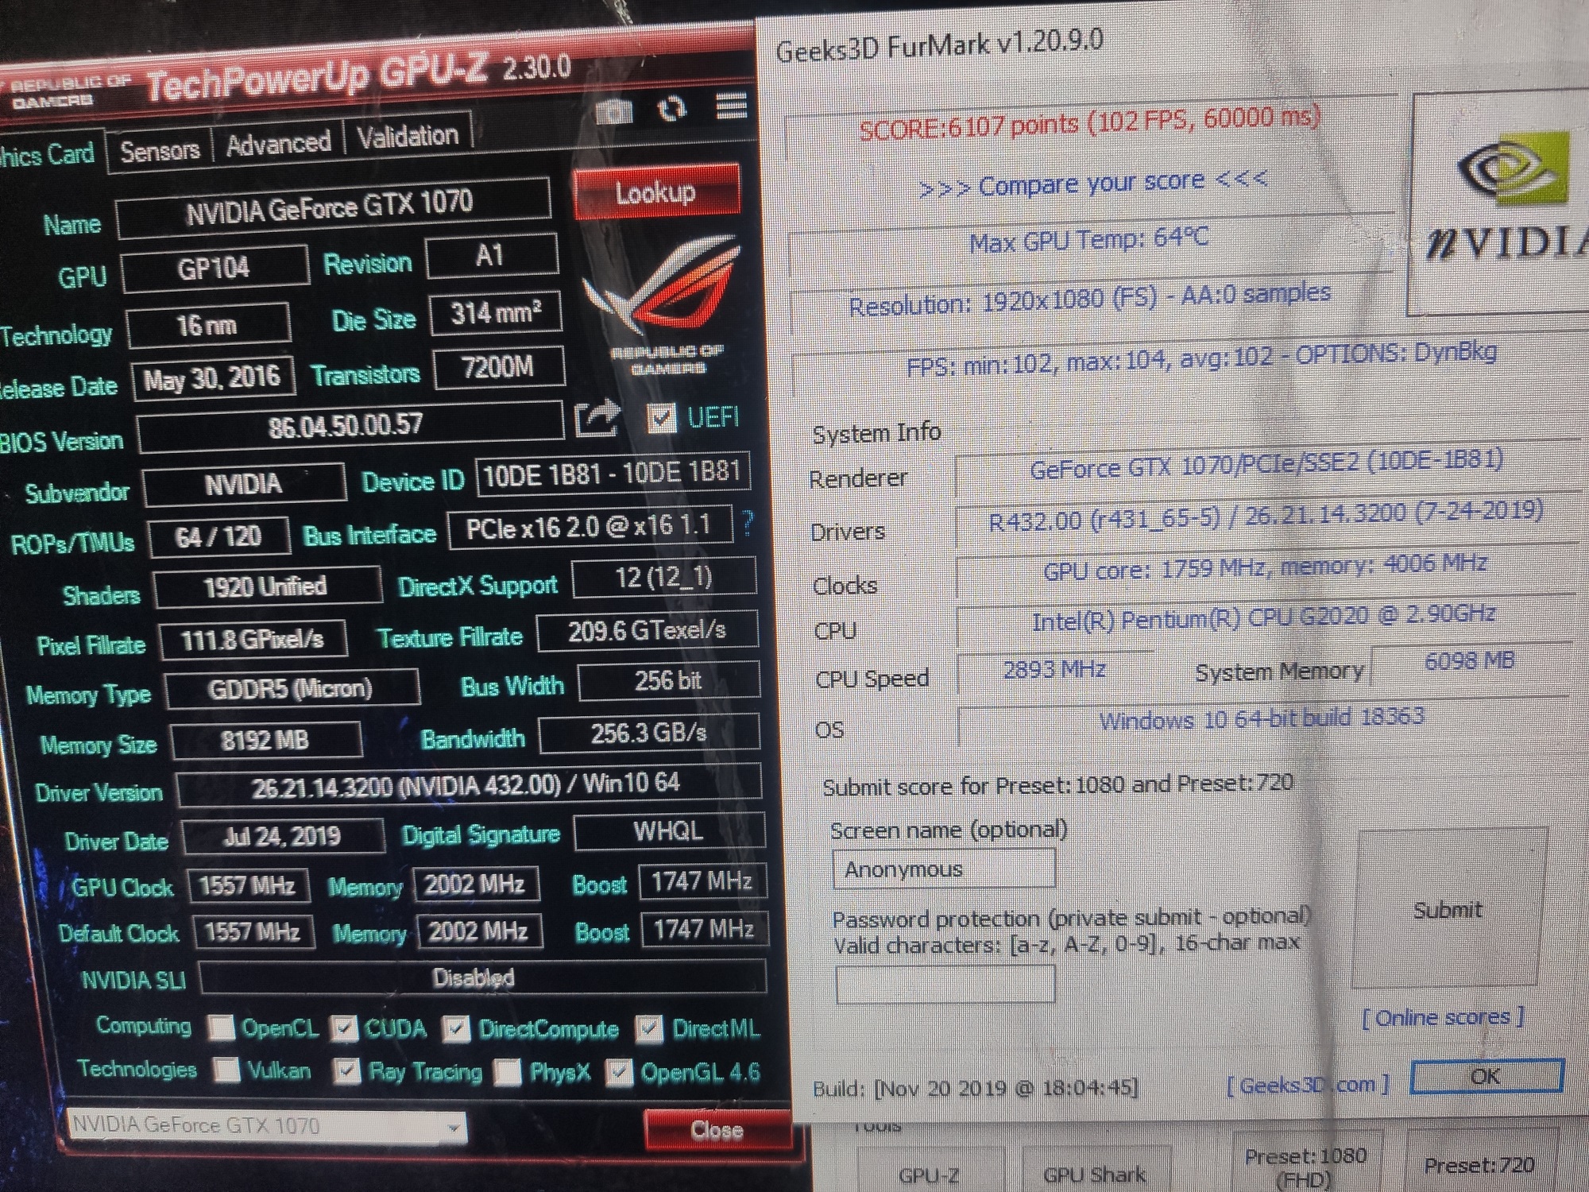Viewport: 1589px width, 1192px height.
Task: Open the Online scores link
Action: click(1443, 1017)
